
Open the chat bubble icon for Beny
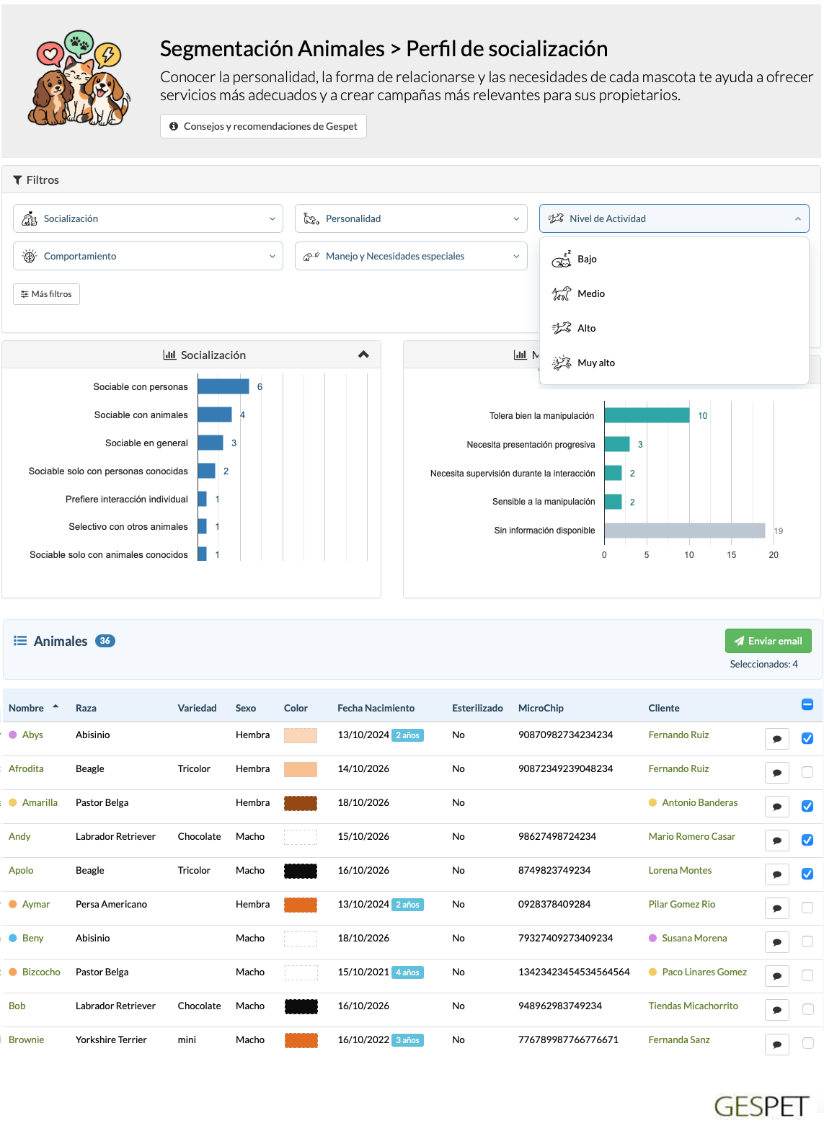pos(777,942)
